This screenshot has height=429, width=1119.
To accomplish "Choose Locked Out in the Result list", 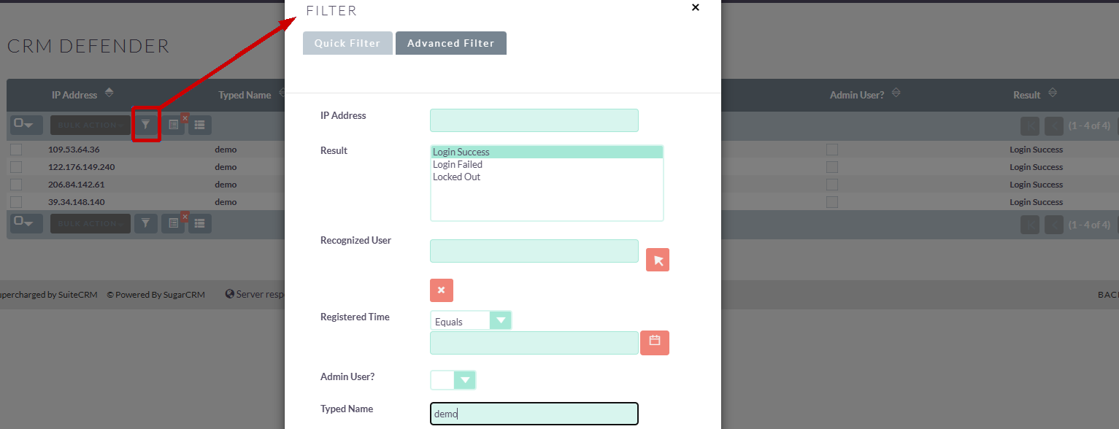I will click(456, 177).
